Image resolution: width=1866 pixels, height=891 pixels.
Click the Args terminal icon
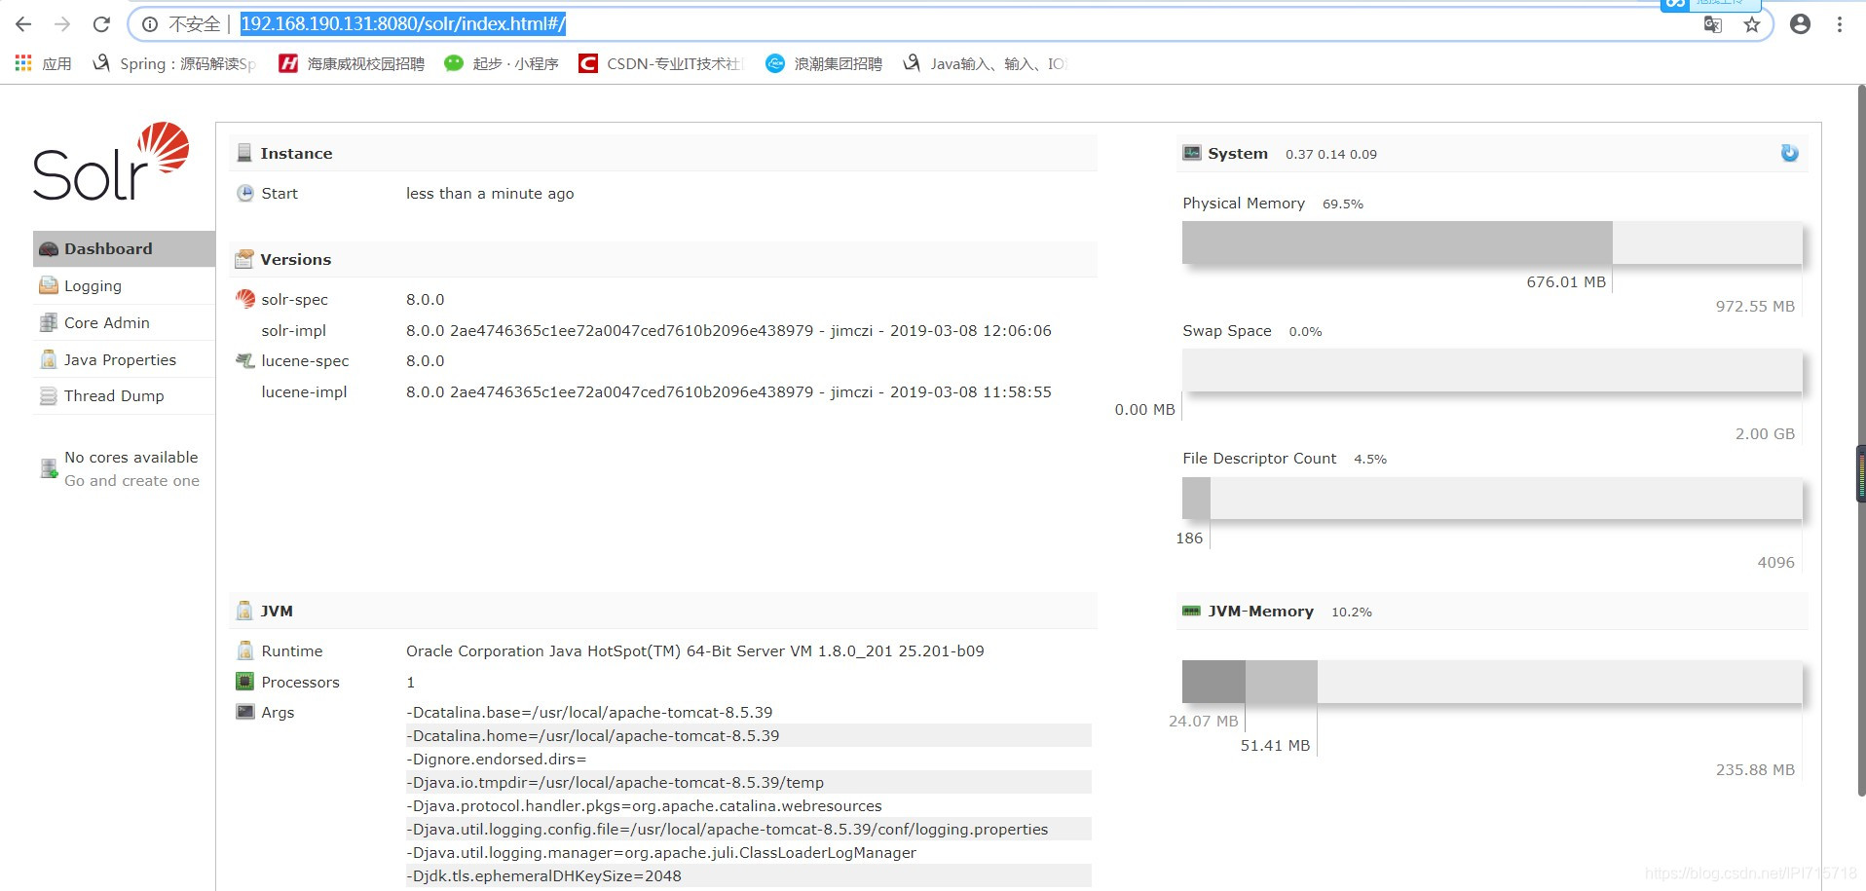coord(245,712)
